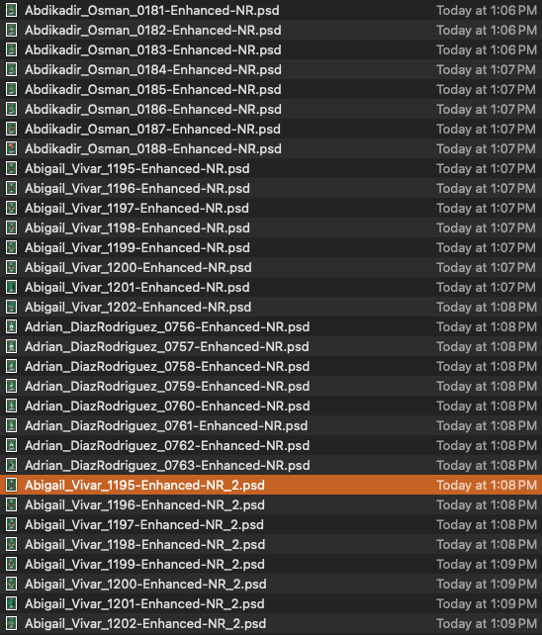Image resolution: width=542 pixels, height=635 pixels.
Task: Select Adrian_DiazRodriguez_0760-Enhanced-NR.psd file
Action: point(271,406)
